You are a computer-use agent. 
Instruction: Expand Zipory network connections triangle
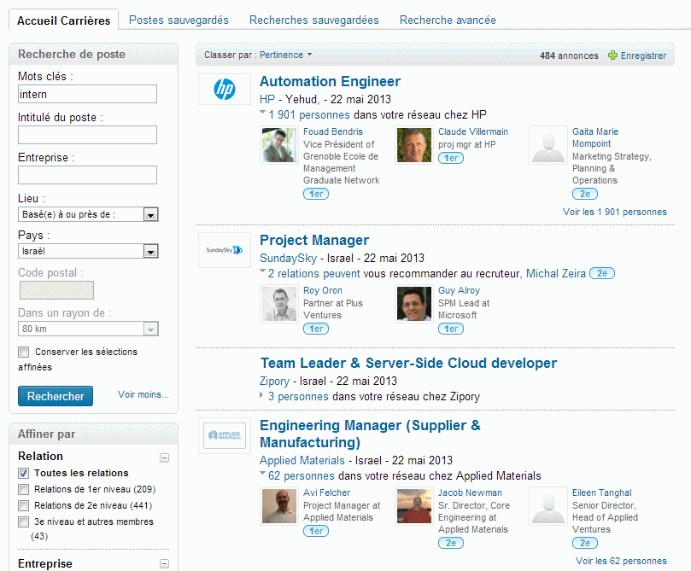tap(261, 395)
